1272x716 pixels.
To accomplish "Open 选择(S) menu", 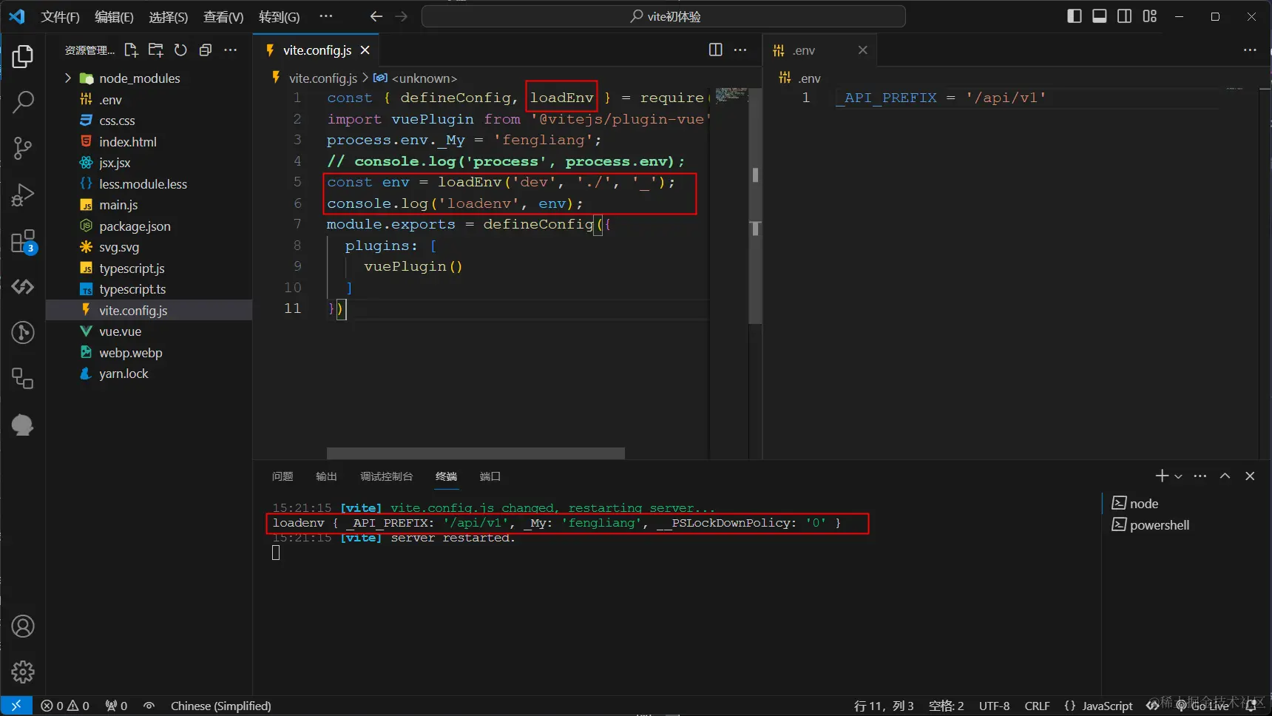I will (x=169, y=16).
